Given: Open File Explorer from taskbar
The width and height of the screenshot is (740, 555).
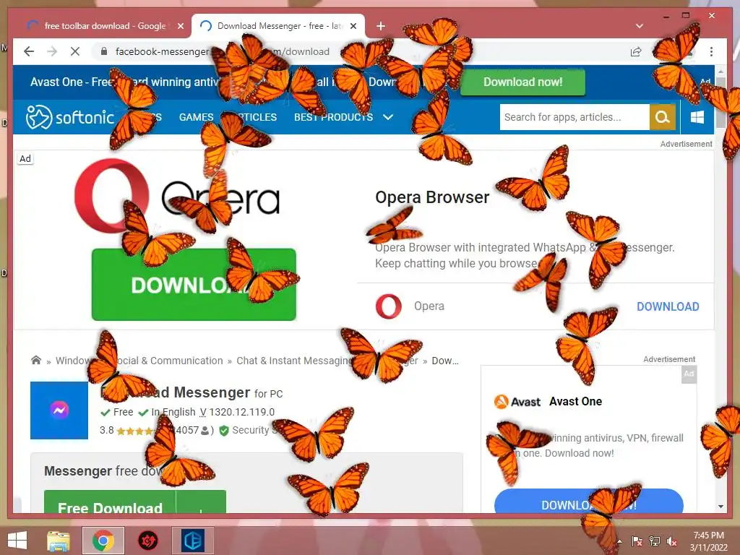Looking at the screenshot, I should [x=59, y=541].
